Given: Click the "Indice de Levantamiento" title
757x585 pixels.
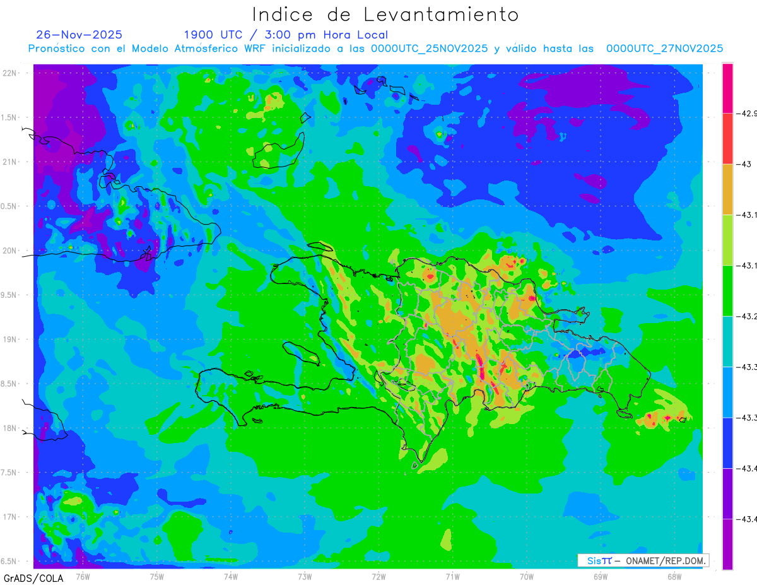Looking at the screenshot, I should coord(385,14).
